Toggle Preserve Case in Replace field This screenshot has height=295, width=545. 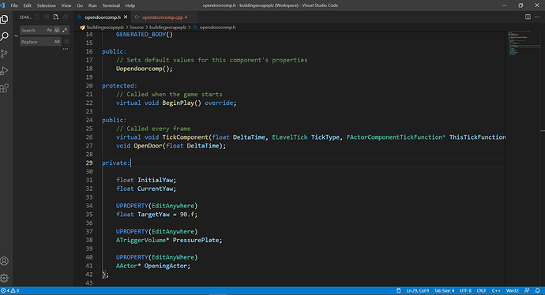point(57,42)
